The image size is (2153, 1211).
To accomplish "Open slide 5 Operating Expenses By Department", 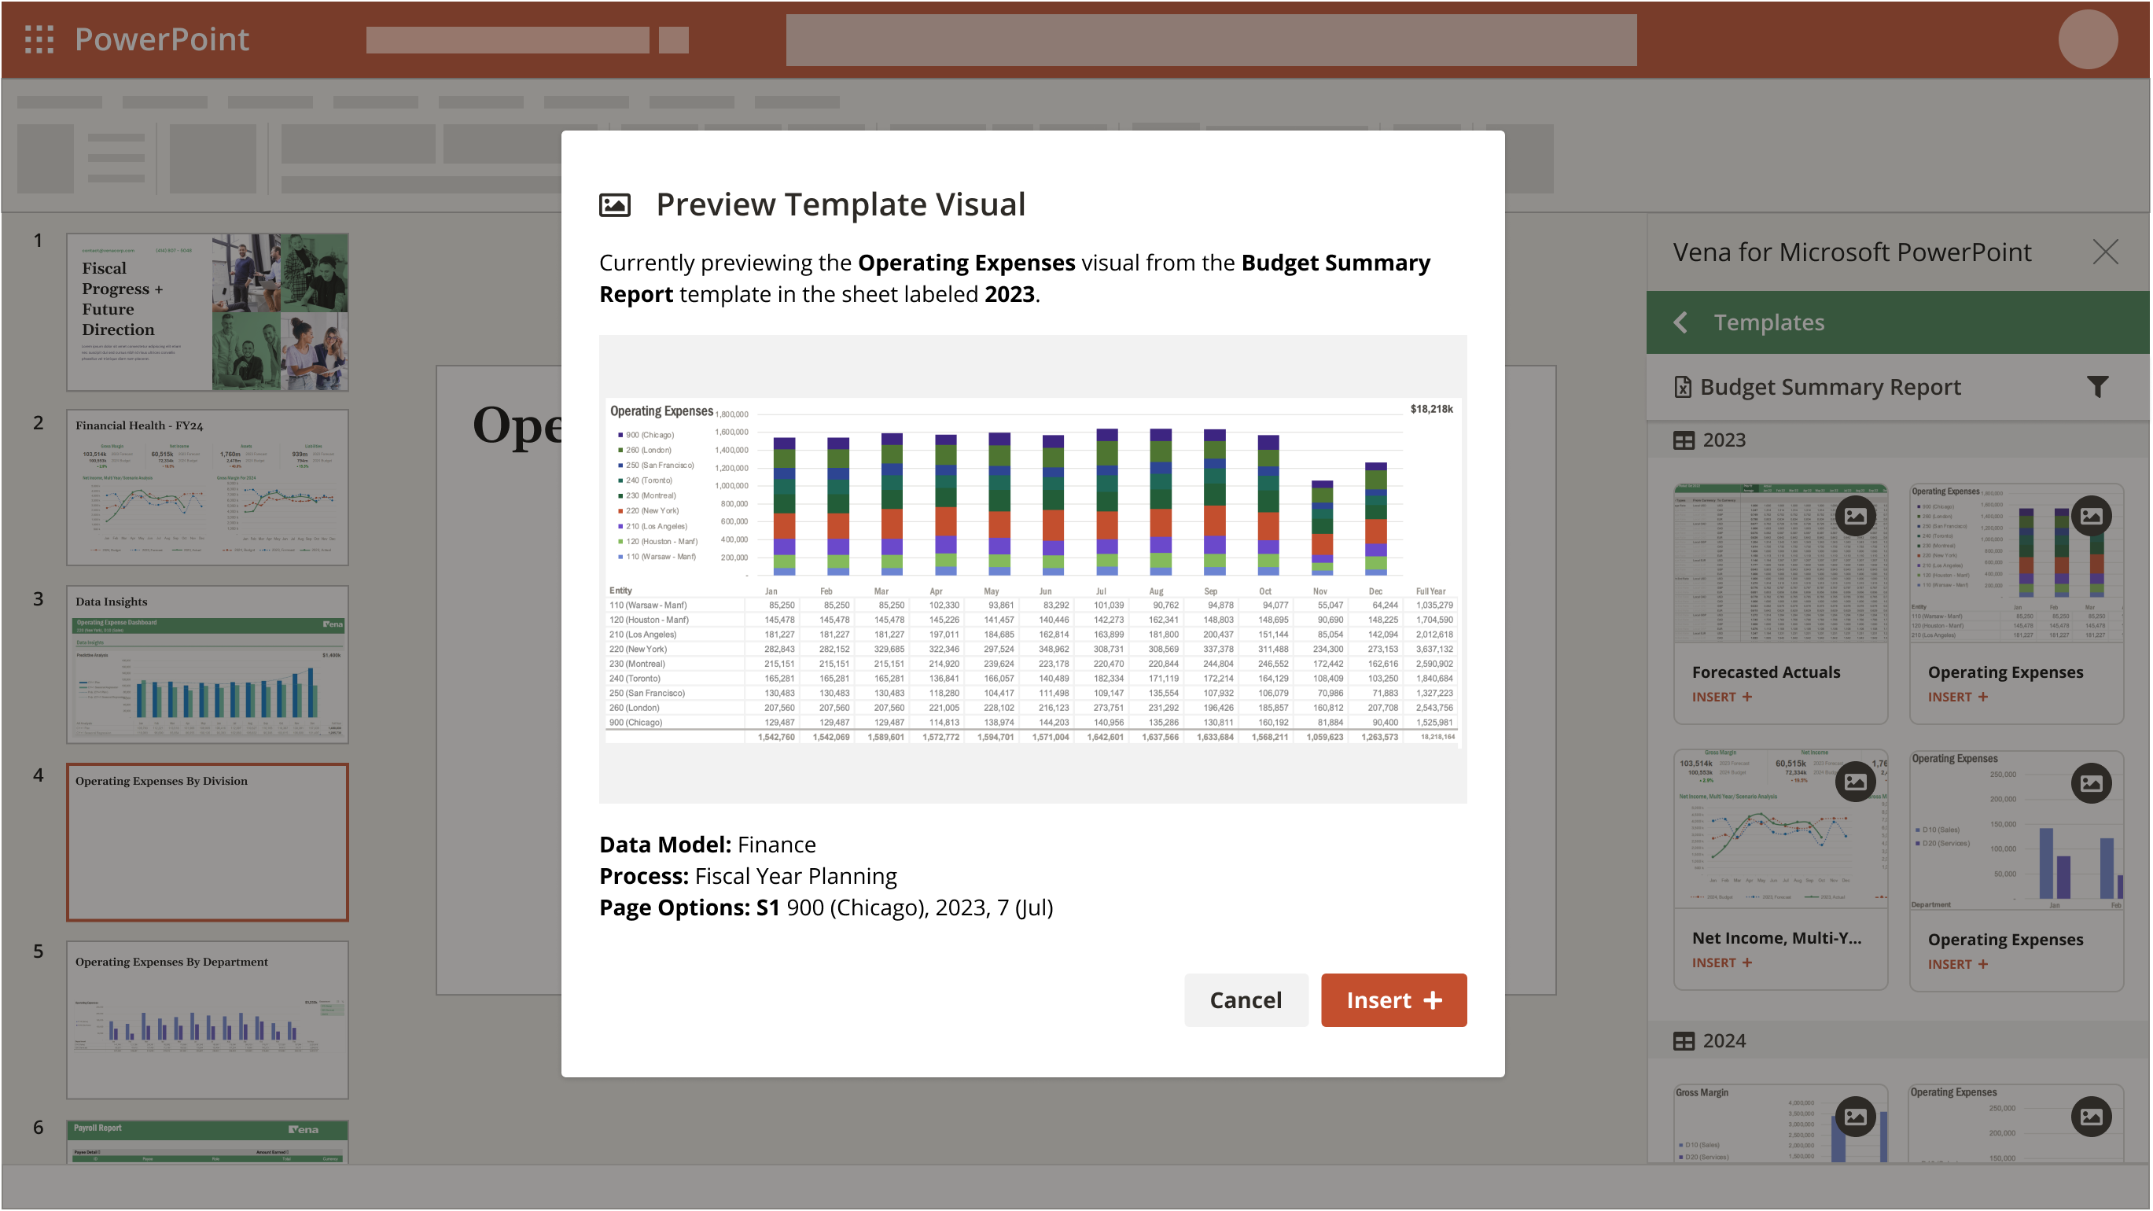I will 208,1019.
